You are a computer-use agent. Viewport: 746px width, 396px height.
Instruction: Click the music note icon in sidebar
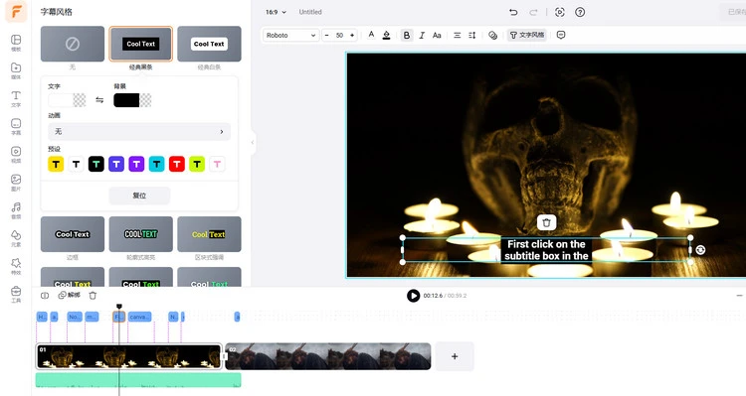click(x=16, y=209)
